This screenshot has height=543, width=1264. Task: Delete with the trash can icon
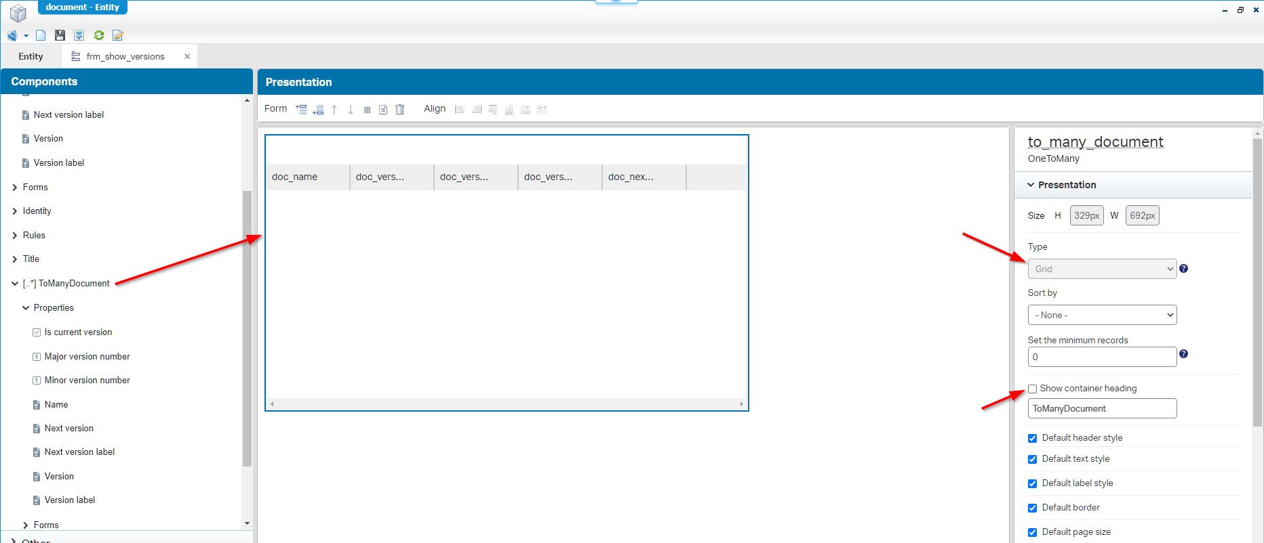point(400,109)
